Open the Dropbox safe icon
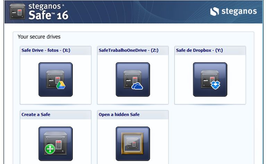The width and height of the screenshot is (267, 164). (x=210, y=79)
